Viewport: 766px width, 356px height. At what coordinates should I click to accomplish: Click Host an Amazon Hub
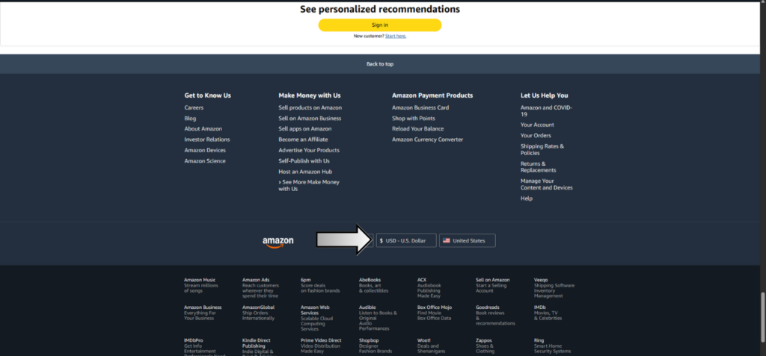coord(305,172)
